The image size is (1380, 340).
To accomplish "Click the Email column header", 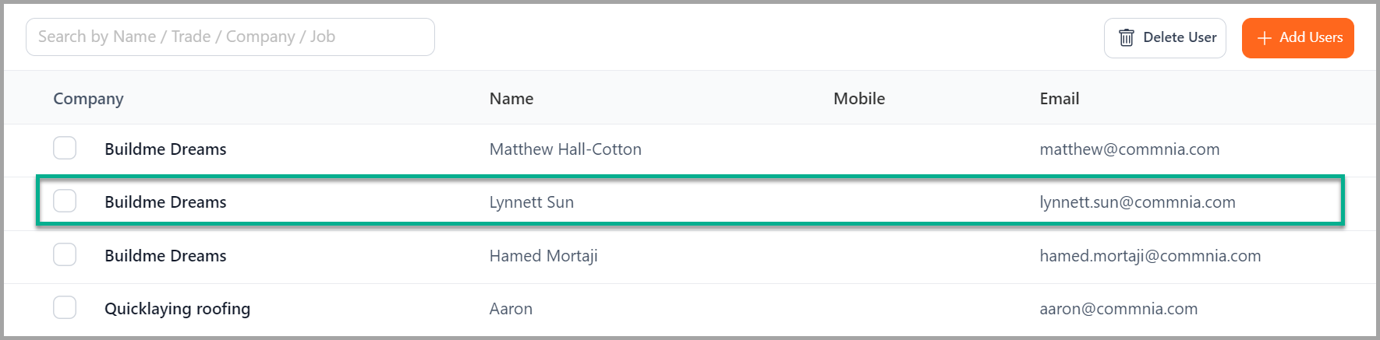I will (1060, 99).
